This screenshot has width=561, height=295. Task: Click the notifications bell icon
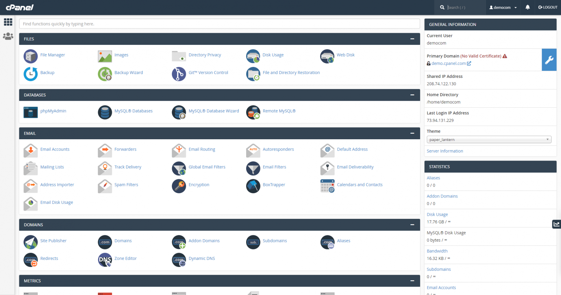point(528,7)
